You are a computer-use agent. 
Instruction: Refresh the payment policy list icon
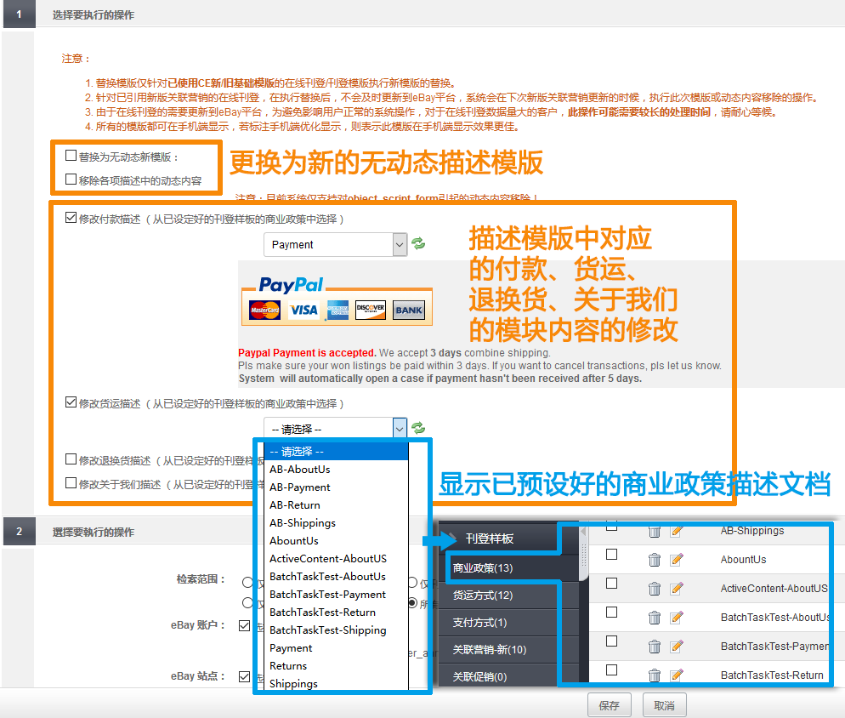tap(418, 244)
